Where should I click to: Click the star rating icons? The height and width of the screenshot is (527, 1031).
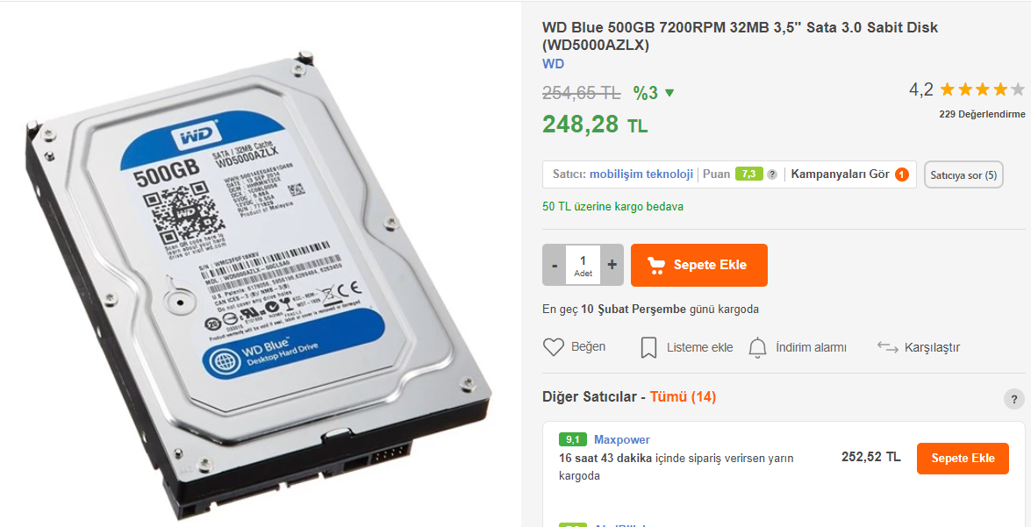[x=983, y=89]
